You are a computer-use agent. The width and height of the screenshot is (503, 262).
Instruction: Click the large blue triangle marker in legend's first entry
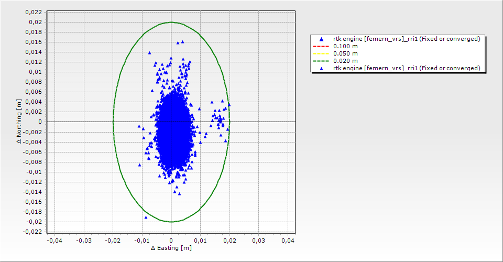(321, 39)
